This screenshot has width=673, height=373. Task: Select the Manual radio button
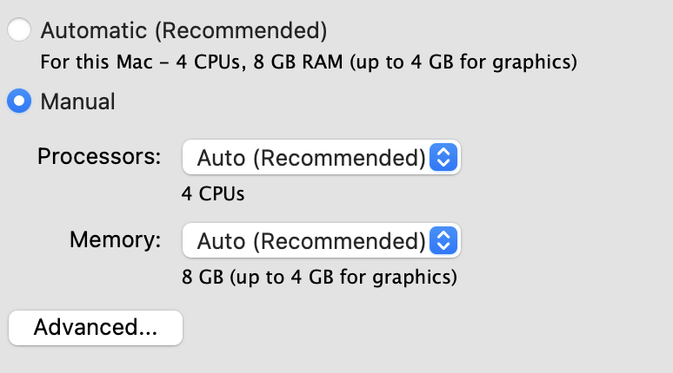pos(19,101)
